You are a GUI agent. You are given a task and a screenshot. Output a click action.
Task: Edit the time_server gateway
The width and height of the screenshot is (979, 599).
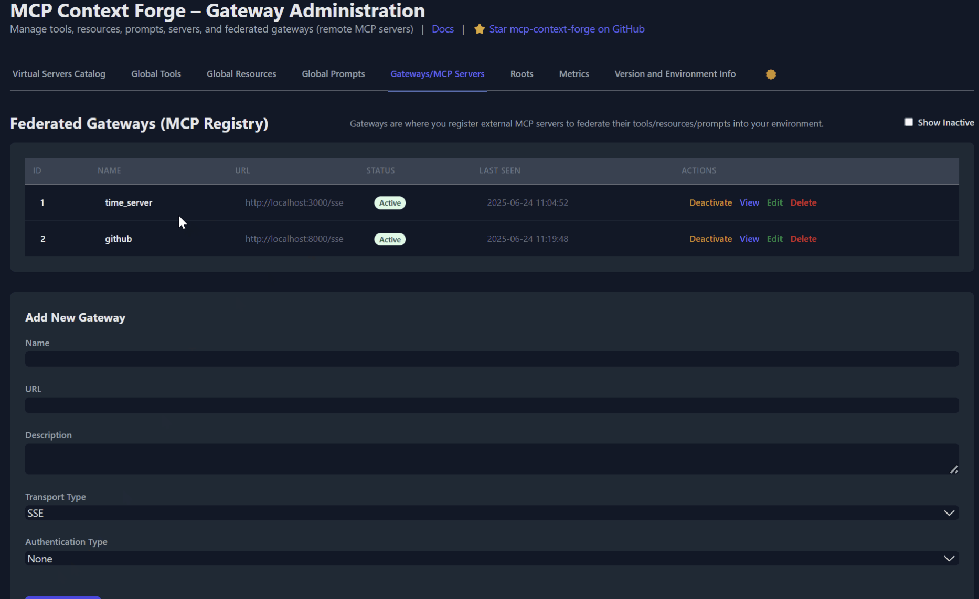tap(774, 202)
